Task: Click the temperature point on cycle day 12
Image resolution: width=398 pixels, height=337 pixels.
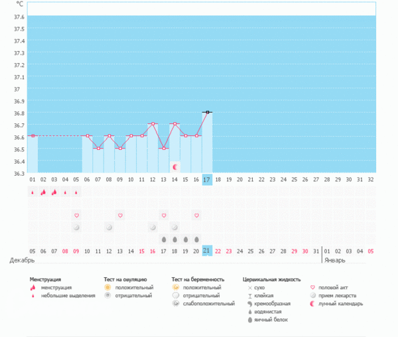Action: point(153,124)
